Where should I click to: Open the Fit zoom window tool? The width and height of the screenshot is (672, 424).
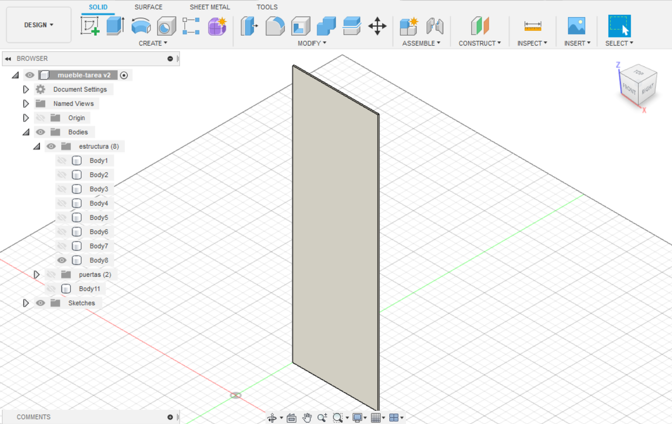(338, 418)
